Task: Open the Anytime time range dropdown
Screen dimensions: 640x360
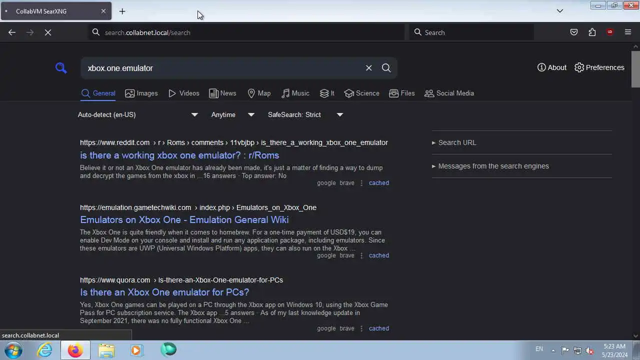Action: pos(233,114)
